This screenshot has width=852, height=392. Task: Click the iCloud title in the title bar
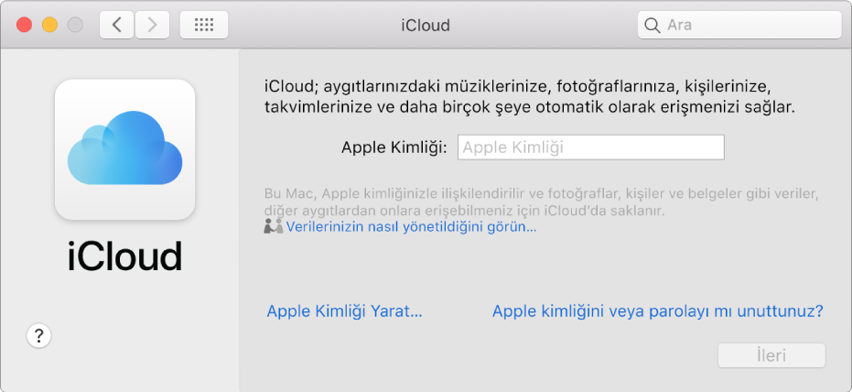[426, 26]
